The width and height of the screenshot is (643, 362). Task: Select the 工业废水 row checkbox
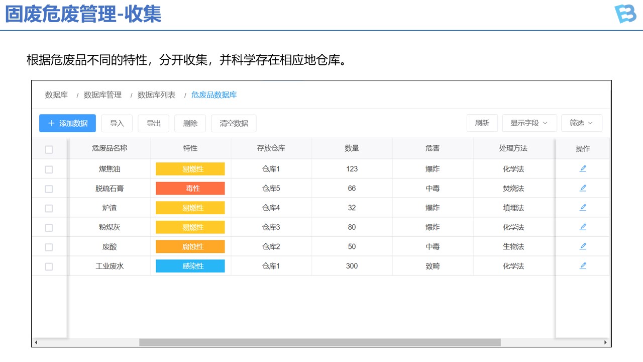tap(49, 266)
